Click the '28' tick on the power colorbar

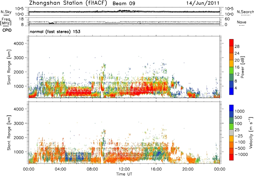coord(237,46)
